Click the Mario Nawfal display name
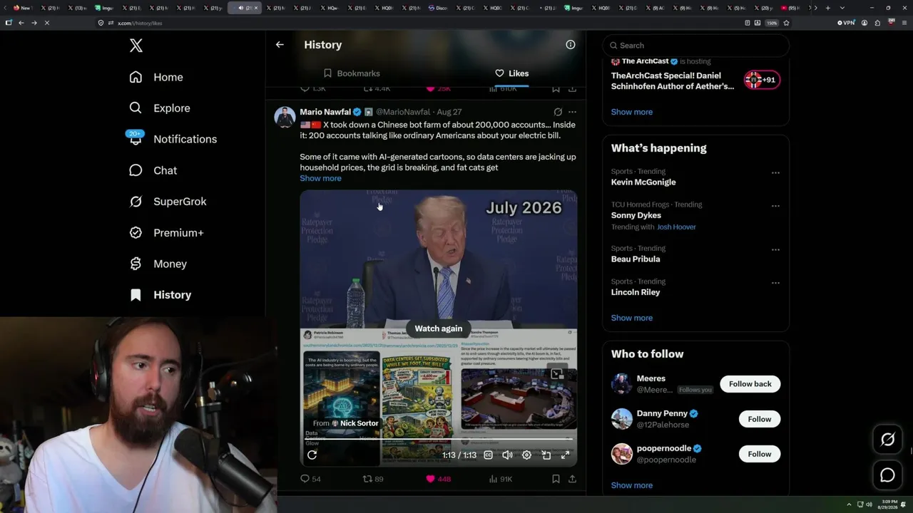Screen dimensions: 913x513 [x=325, y=112]
